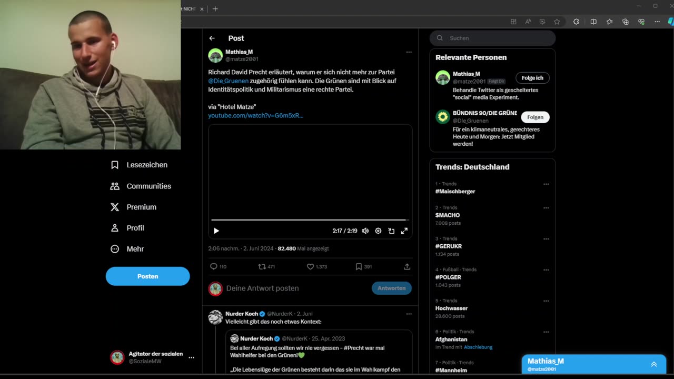Click the share icon under the post
The height and width of the screenshot is (379, 674).
[x=407, y=266]
